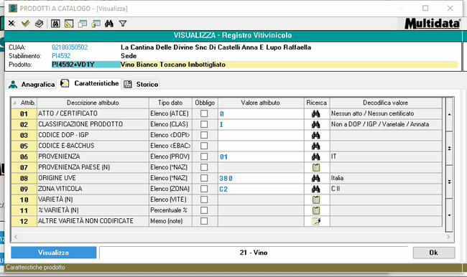Click the horizontal scrollbar left arrow
Image resolution: width=467 pixels, height=277 pixels.
point(16,237)
